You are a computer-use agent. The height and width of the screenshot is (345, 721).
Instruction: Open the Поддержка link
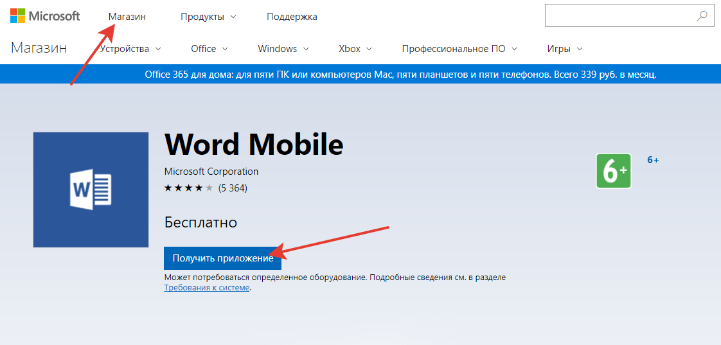292,17
